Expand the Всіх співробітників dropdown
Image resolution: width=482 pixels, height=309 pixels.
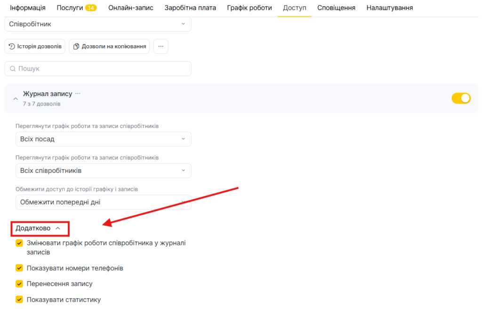pos(103,171)
